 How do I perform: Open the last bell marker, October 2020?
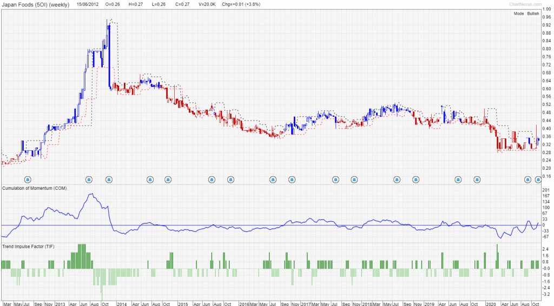tap(538, 179)
